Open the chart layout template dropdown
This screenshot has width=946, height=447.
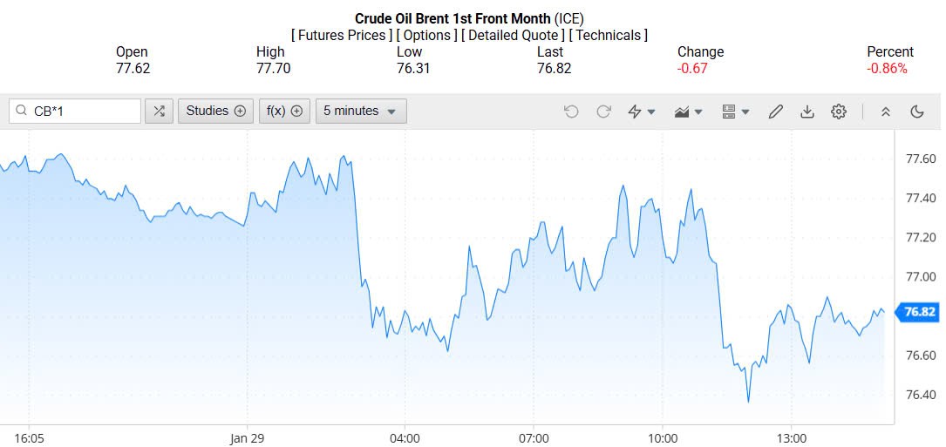pyautogui.click(x=736, y=112)
